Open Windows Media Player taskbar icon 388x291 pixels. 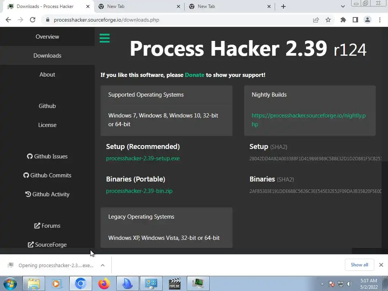pos(56,283)
